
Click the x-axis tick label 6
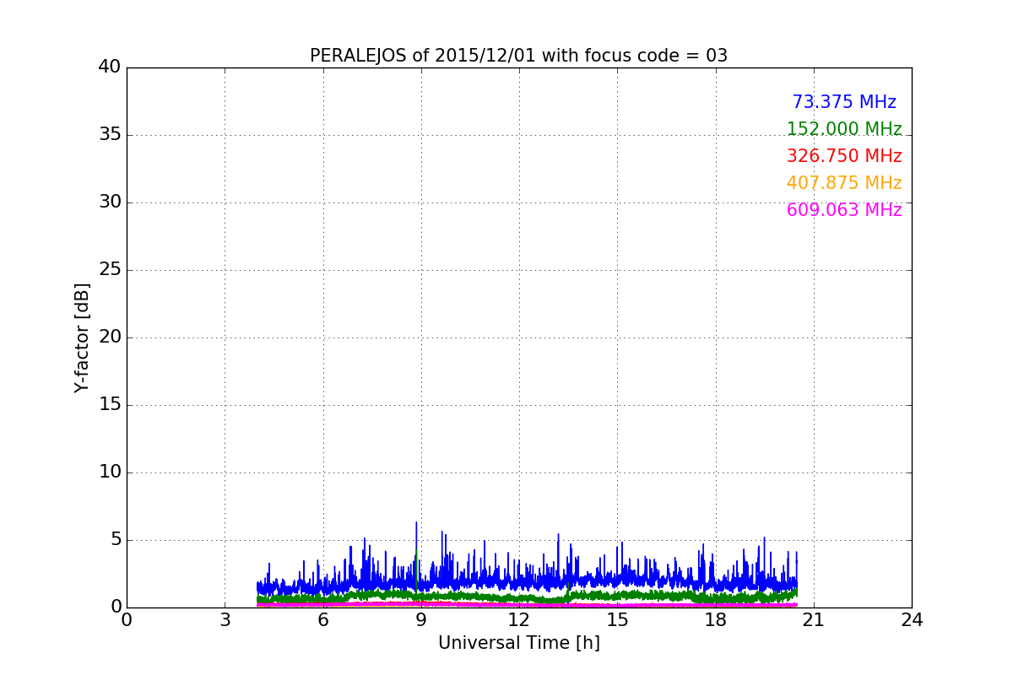(322, 620)
